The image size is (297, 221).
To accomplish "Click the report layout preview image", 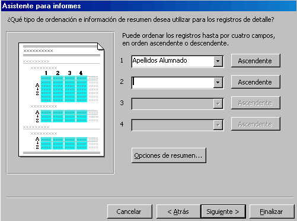I will 61,100.
